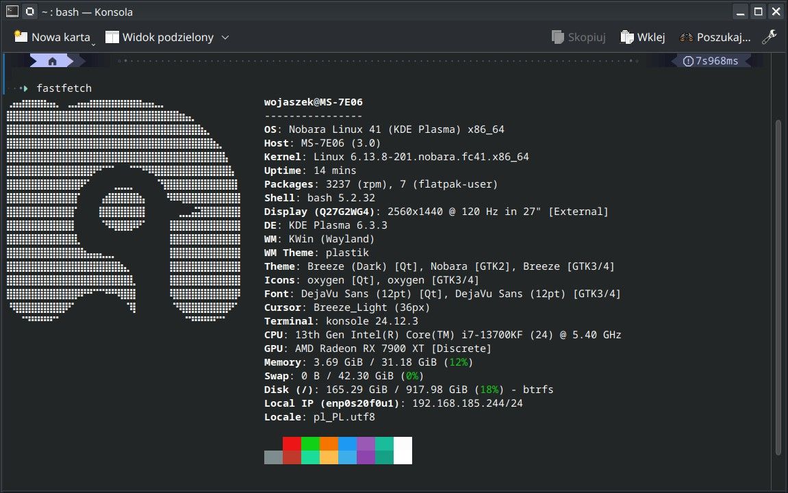Screen dimensions: 788x493
Task: Click the Terminal value "konsole 24.12.3"
Action: [x=372, y=321]
